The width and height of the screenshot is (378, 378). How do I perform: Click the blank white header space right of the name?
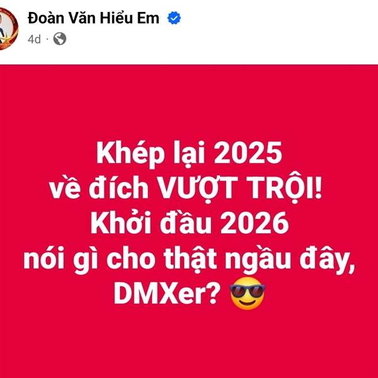coord(277,29)
